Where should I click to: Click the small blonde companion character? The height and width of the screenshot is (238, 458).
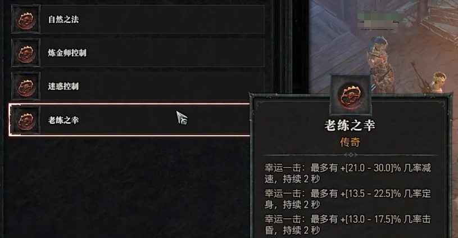(439, 83)
